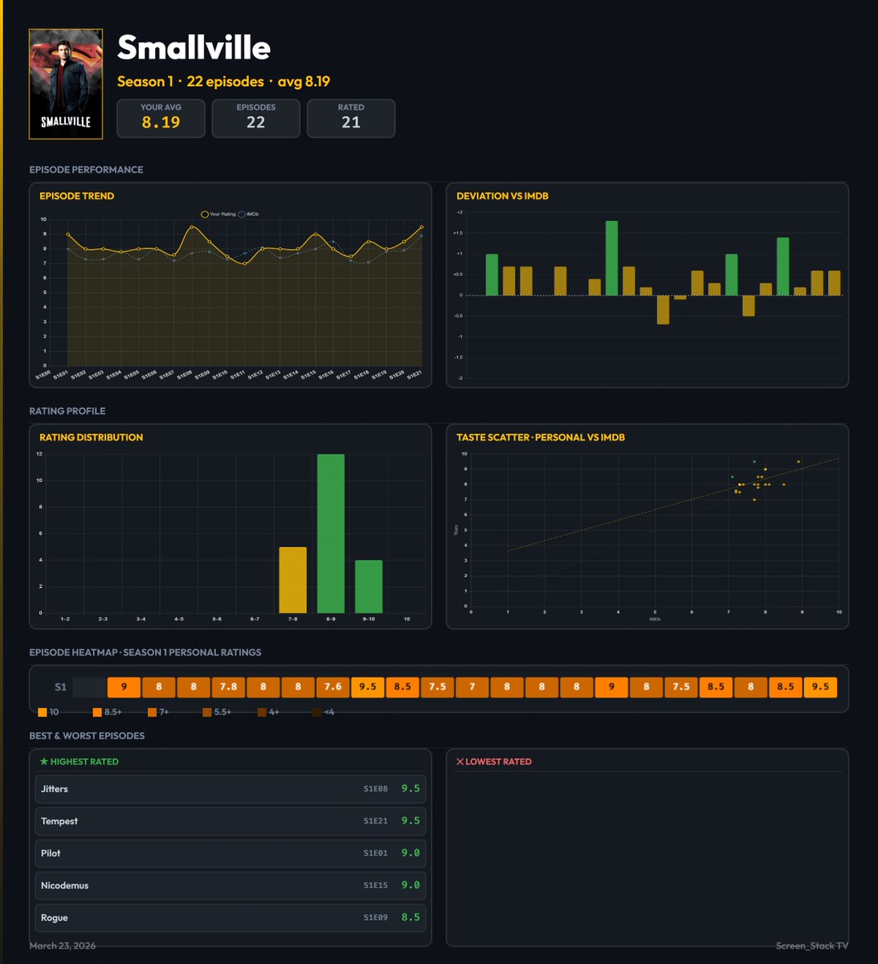Screen dimensions: 878x964
Task: Click the 7+ legend swatch
Action: pos(152,712)
